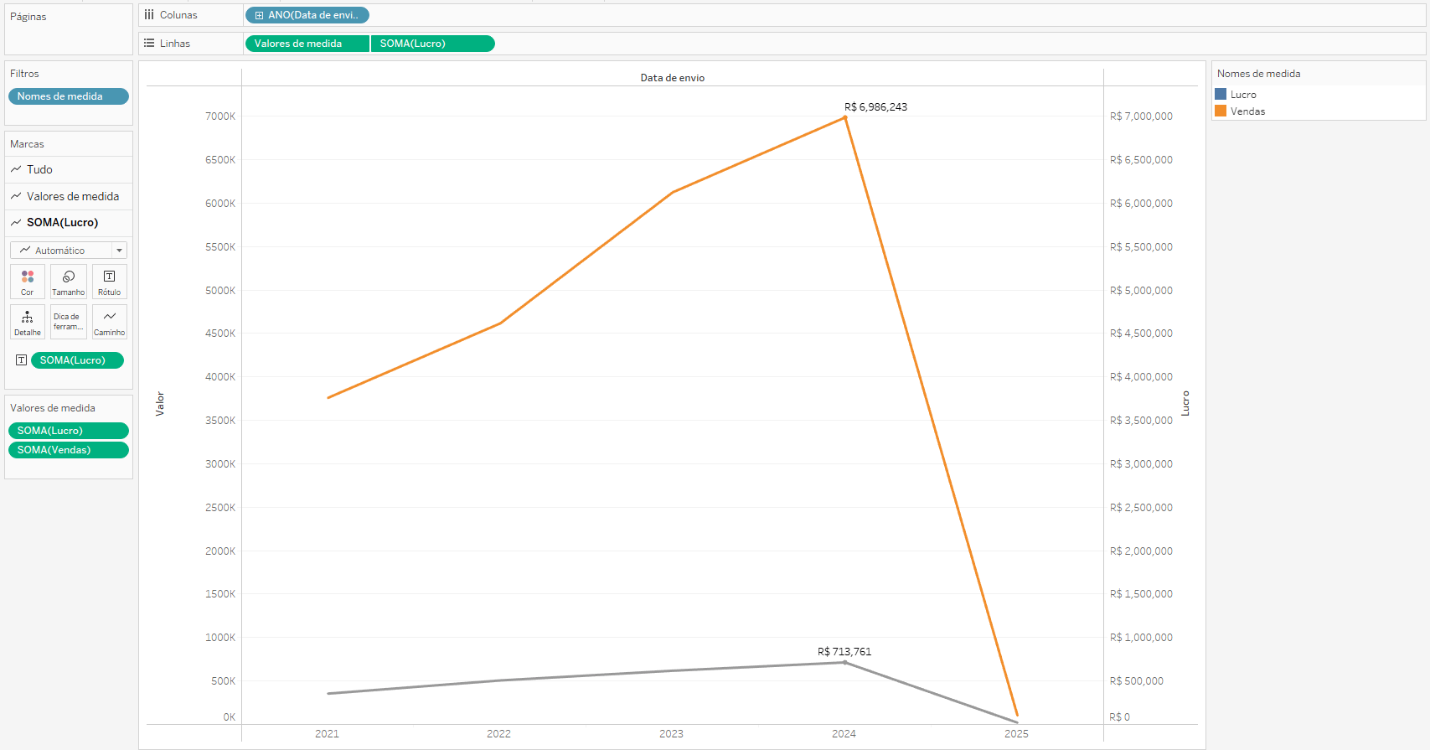Click the Nomes de medida filter pill
Viewport: 1430px width, 750px height.
point(68,96)
